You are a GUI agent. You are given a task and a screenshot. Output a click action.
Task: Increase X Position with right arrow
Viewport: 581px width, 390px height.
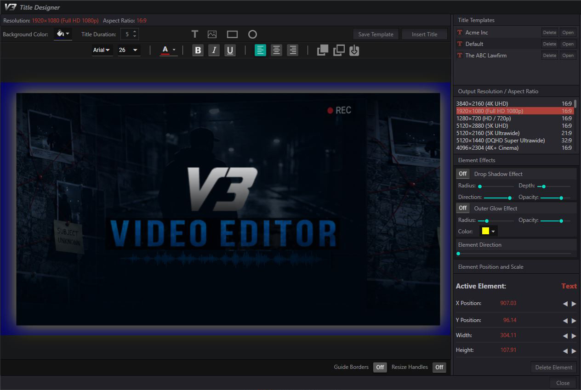tap(574, 304)
